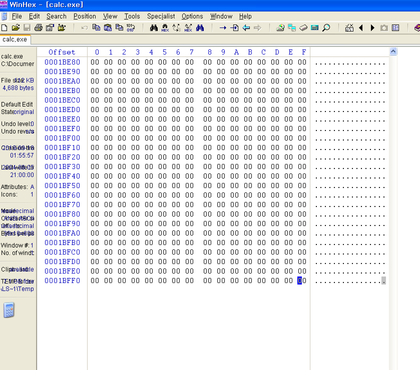Image resolution: width=420 pixels, height=370 pixels.
Task: Click the grey Forward arrow icon
Action: [258, 28]
